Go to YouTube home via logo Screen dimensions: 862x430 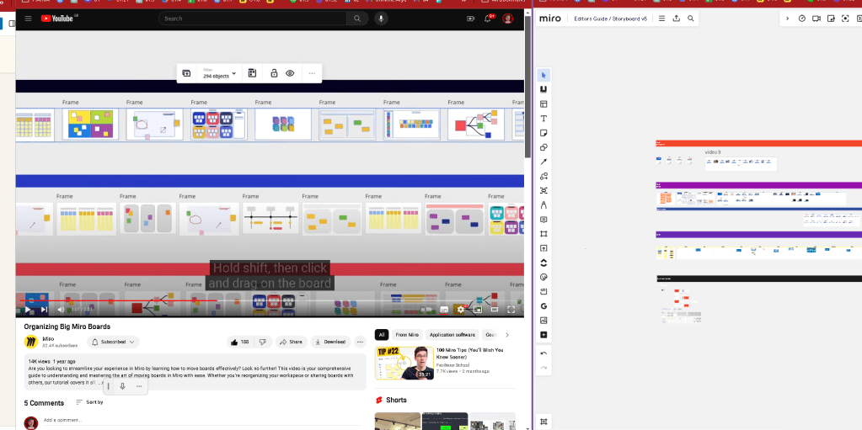pyautogui.click(x=57, y=19)
